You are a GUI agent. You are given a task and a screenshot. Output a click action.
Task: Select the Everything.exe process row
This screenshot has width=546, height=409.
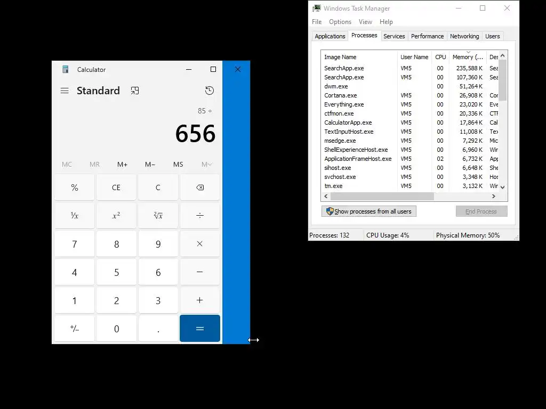[410, 104]
